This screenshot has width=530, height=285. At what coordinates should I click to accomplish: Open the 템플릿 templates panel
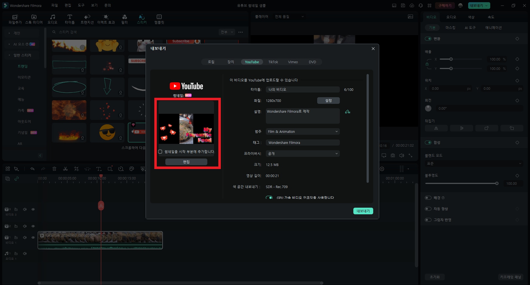[x=159, y=19]
